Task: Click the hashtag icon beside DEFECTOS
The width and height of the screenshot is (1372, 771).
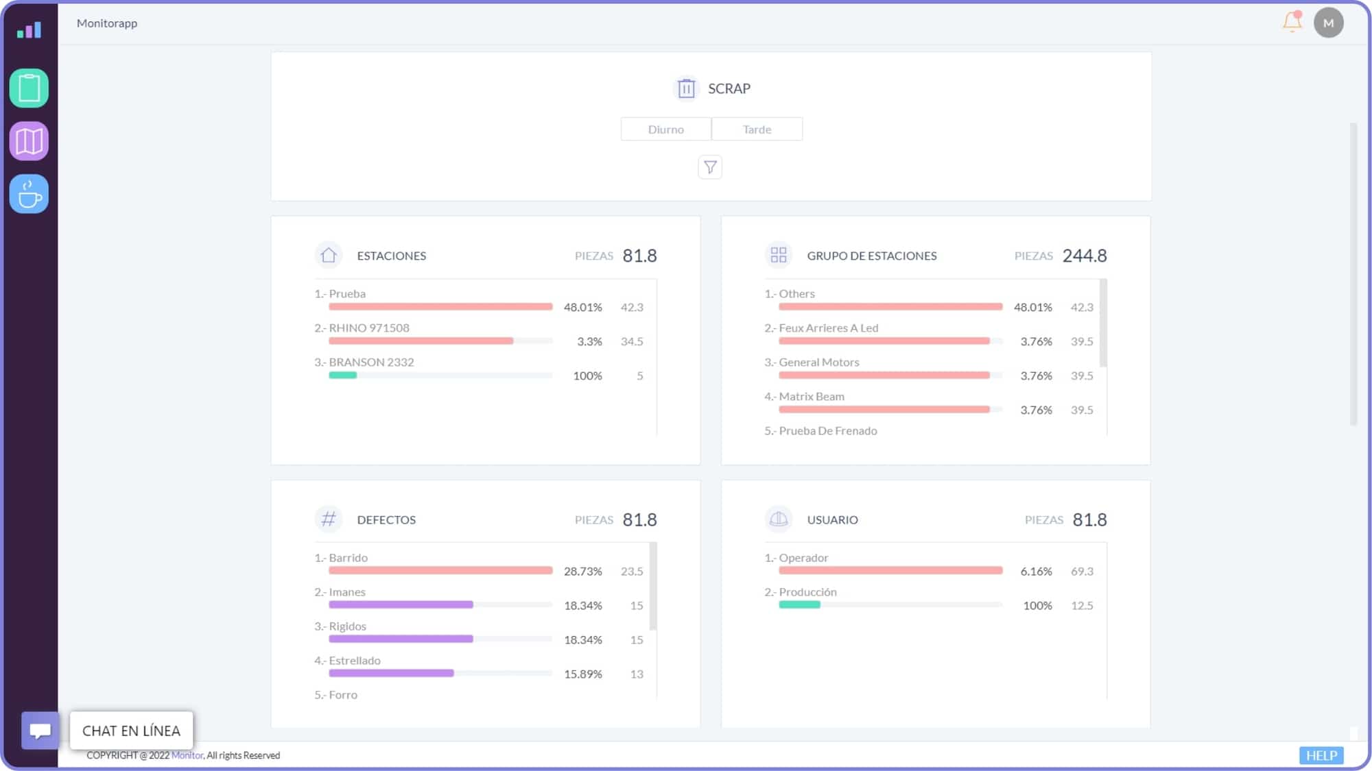Action: pos(328,519)
